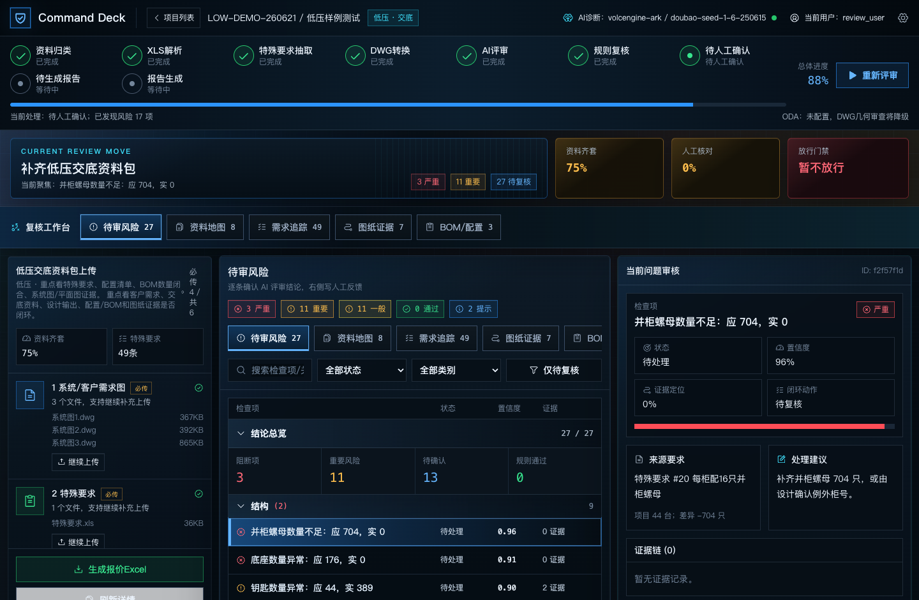Open the 全部类别 dropdown
This screenshot has height=600, width=919.
[x=456, y=370]
